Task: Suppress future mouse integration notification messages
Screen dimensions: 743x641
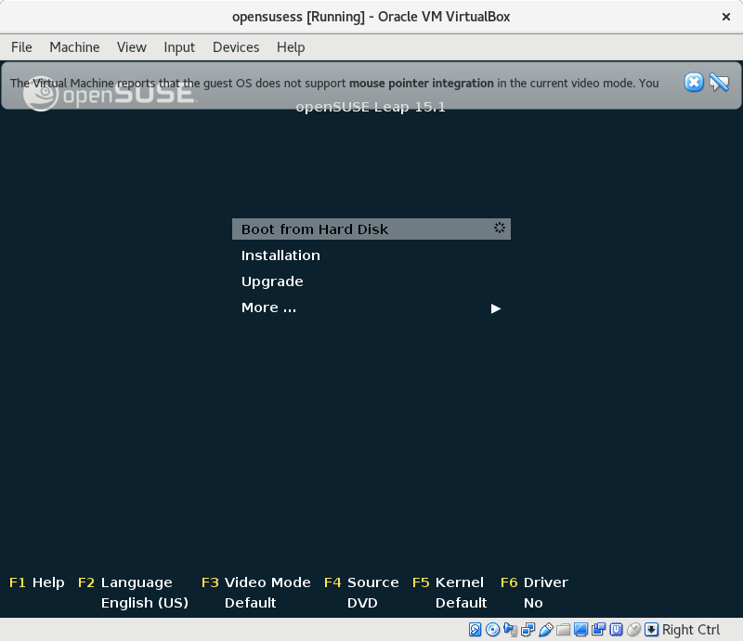Action: pos(719,83)
